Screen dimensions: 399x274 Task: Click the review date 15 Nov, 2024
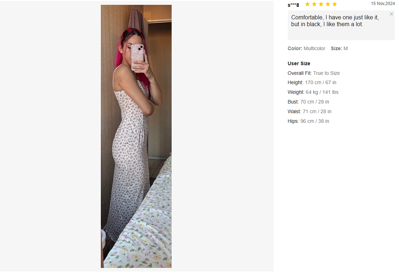tap(383, 4)
